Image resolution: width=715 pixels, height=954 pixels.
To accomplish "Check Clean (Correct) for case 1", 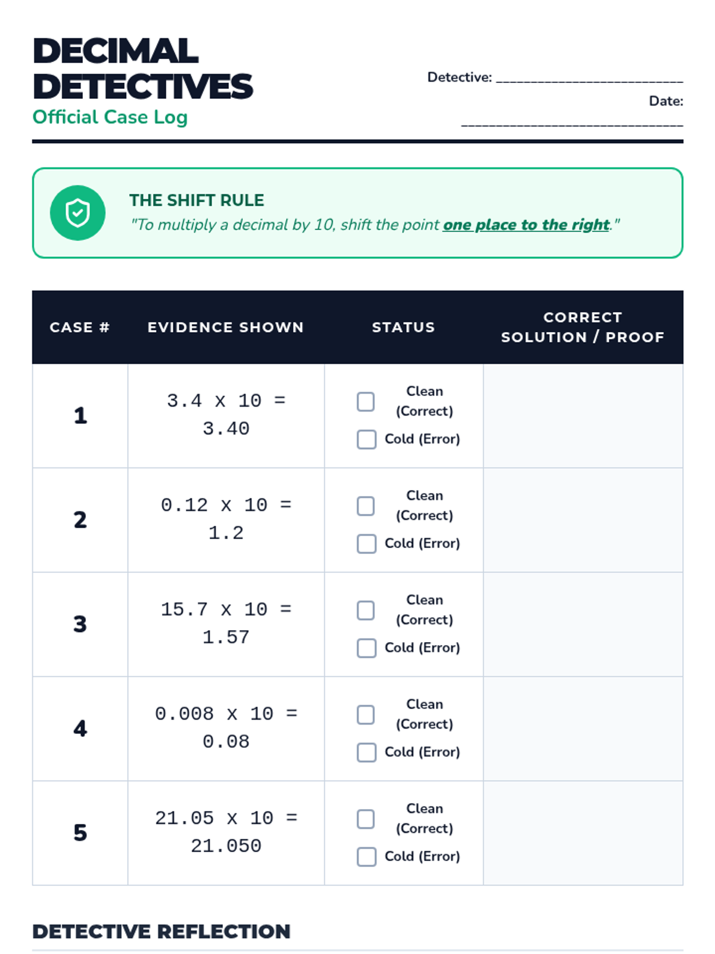I will 366,401.
